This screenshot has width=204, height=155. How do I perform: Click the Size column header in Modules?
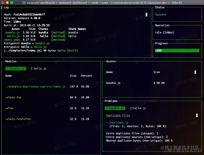point(73,76)
